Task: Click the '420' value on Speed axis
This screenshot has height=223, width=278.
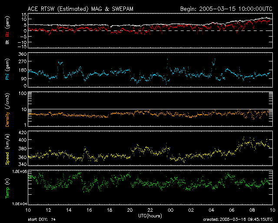Action: 23,132
